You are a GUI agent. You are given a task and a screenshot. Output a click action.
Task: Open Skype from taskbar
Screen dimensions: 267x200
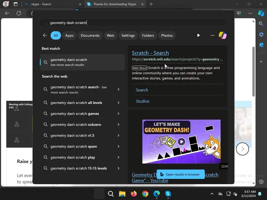click(x=168, y=194)
